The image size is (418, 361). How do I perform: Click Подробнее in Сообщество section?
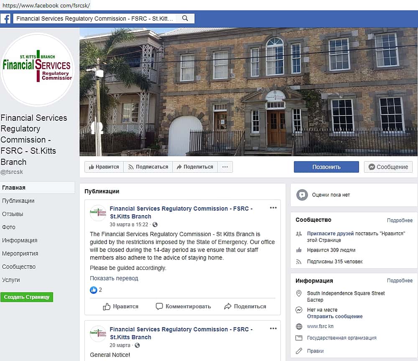(x=400, y=220)
